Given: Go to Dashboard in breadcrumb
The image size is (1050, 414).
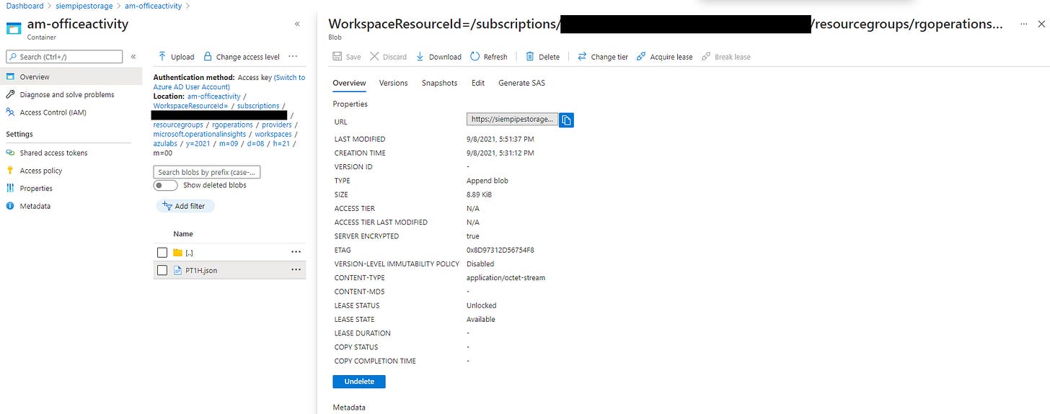Looking at the screenshot, I should [25, 6].
